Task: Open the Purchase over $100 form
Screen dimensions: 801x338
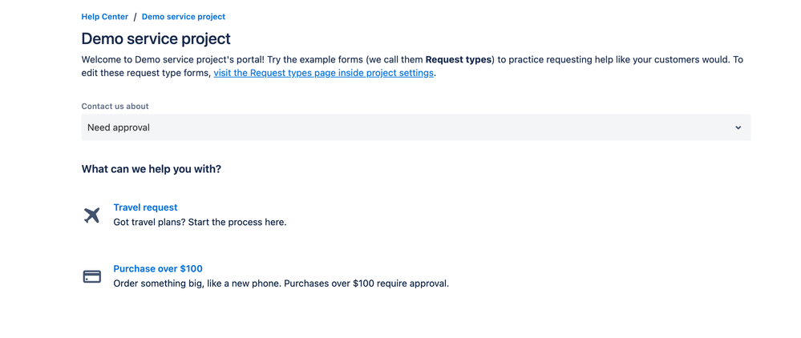Action: pyautogui.click(x=158, y=268)
